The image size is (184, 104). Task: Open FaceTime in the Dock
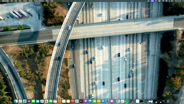click(x=51, y=101)
